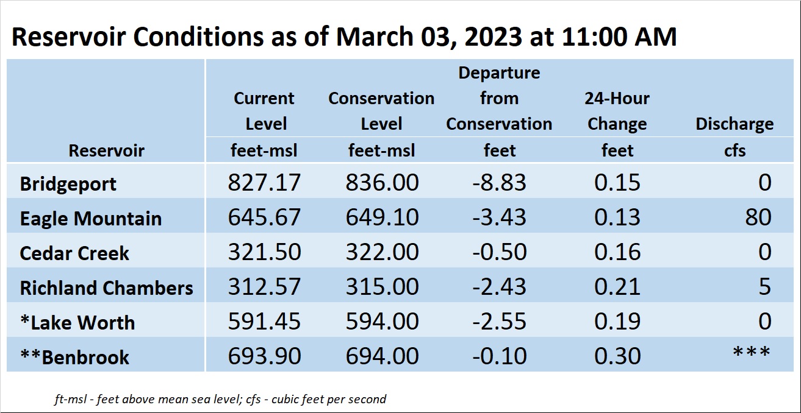Select Eagle Mountain discharge value 80

758,217
